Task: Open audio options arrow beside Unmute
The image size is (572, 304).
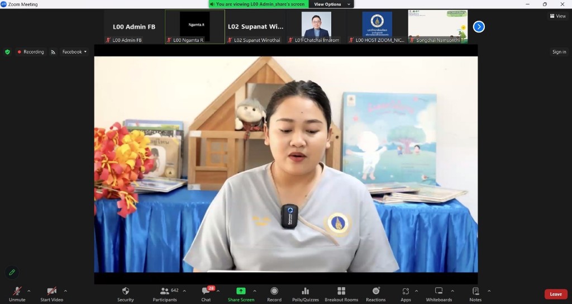Action: [x=29, y=291]
